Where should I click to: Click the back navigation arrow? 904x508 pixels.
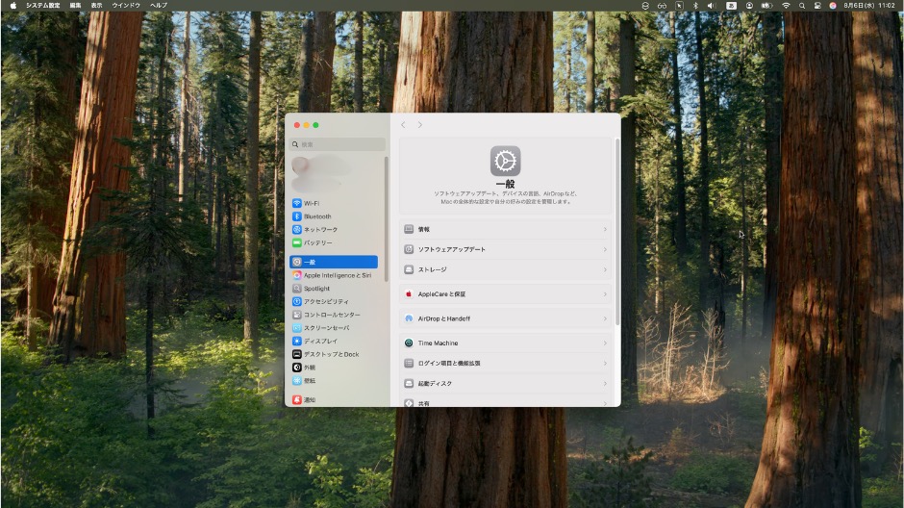tap(403, 124)
